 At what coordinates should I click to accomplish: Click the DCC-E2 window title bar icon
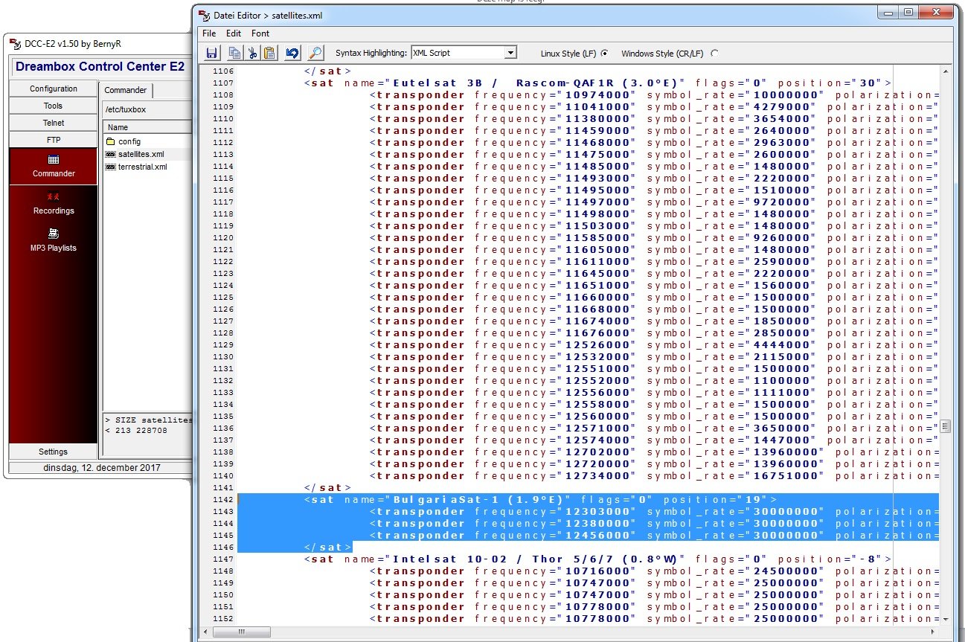(x=14, y=44)
